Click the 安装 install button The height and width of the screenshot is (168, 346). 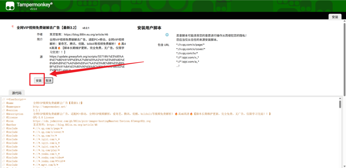pos(39,81)
